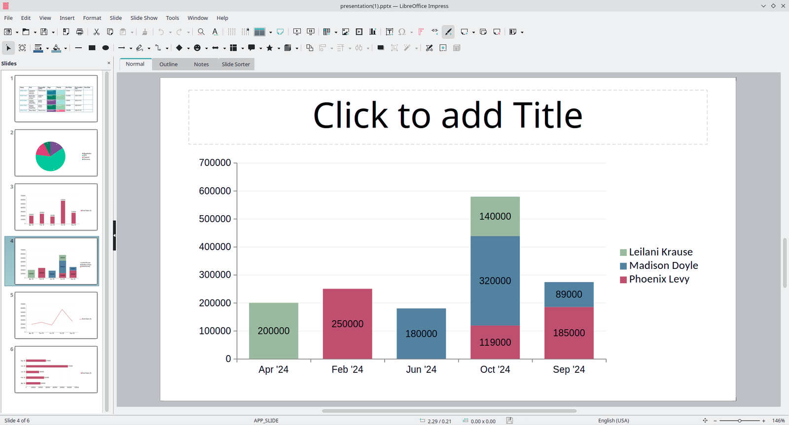Close the Slides panel
This screenshot has height=425, width=789.
tap(109, 63)
